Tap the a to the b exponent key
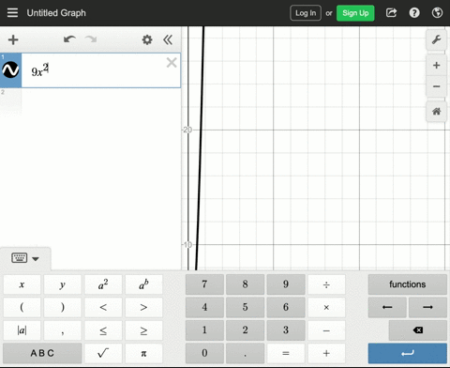This screenshot has width=450, height=368. pos(143,284)
